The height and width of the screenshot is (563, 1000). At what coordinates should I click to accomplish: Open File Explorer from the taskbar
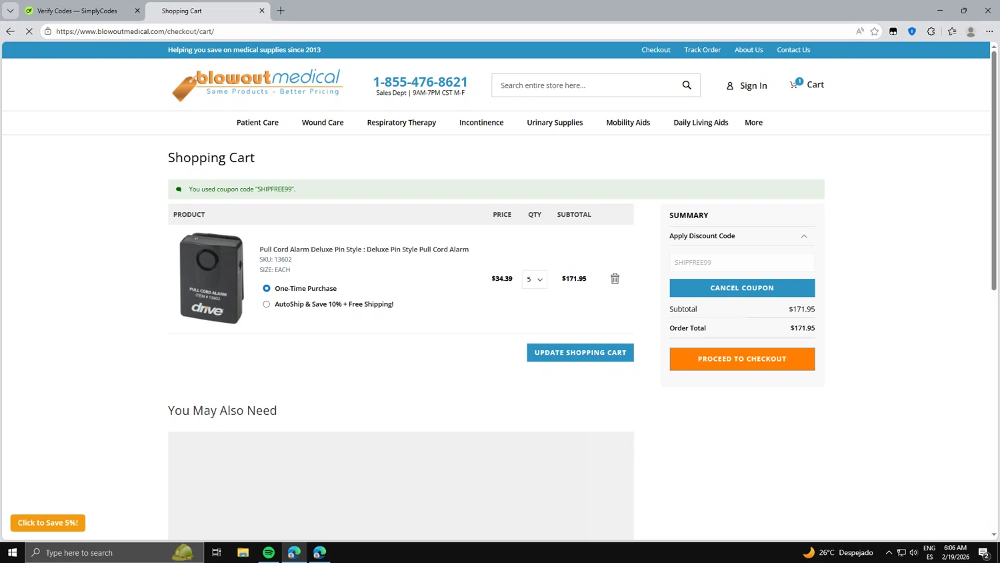[x=243, y=552]
